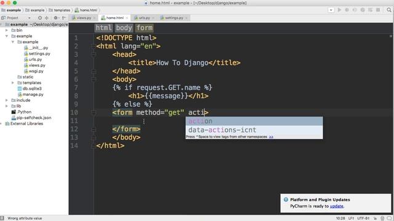Select views.py in project tree
Viewport: 394px width, 221px height.
tap(34, 65)
